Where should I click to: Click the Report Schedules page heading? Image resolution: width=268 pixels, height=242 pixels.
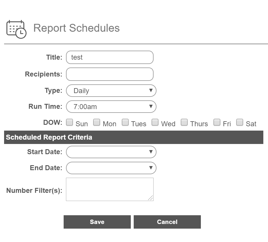click(76, 28)
